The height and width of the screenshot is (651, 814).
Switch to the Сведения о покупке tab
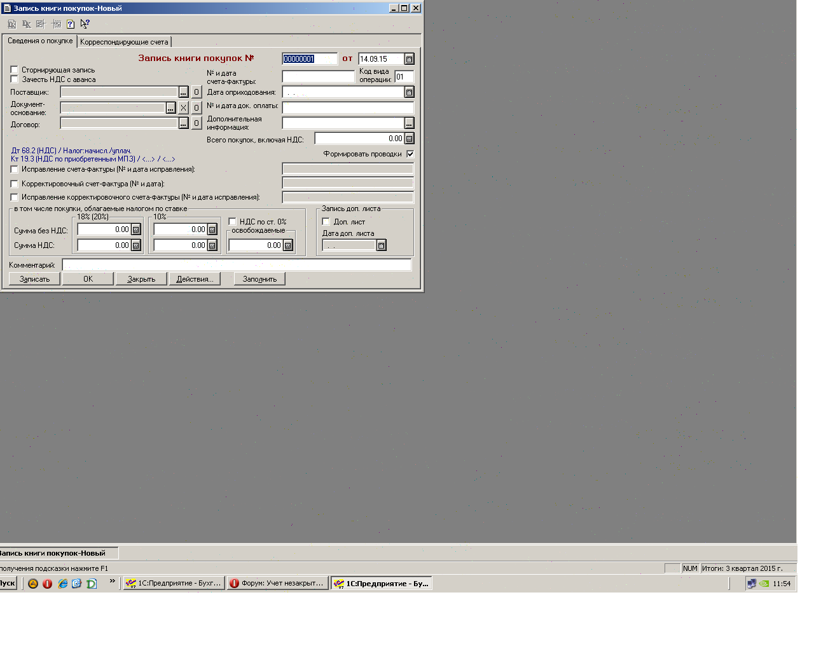[x=40, y=41]
